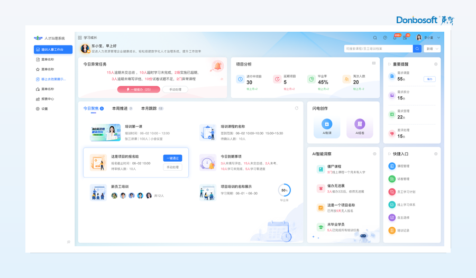Click the 人才治理系统 logo
The image size is (476, 278).
click(x=49, y=38)
